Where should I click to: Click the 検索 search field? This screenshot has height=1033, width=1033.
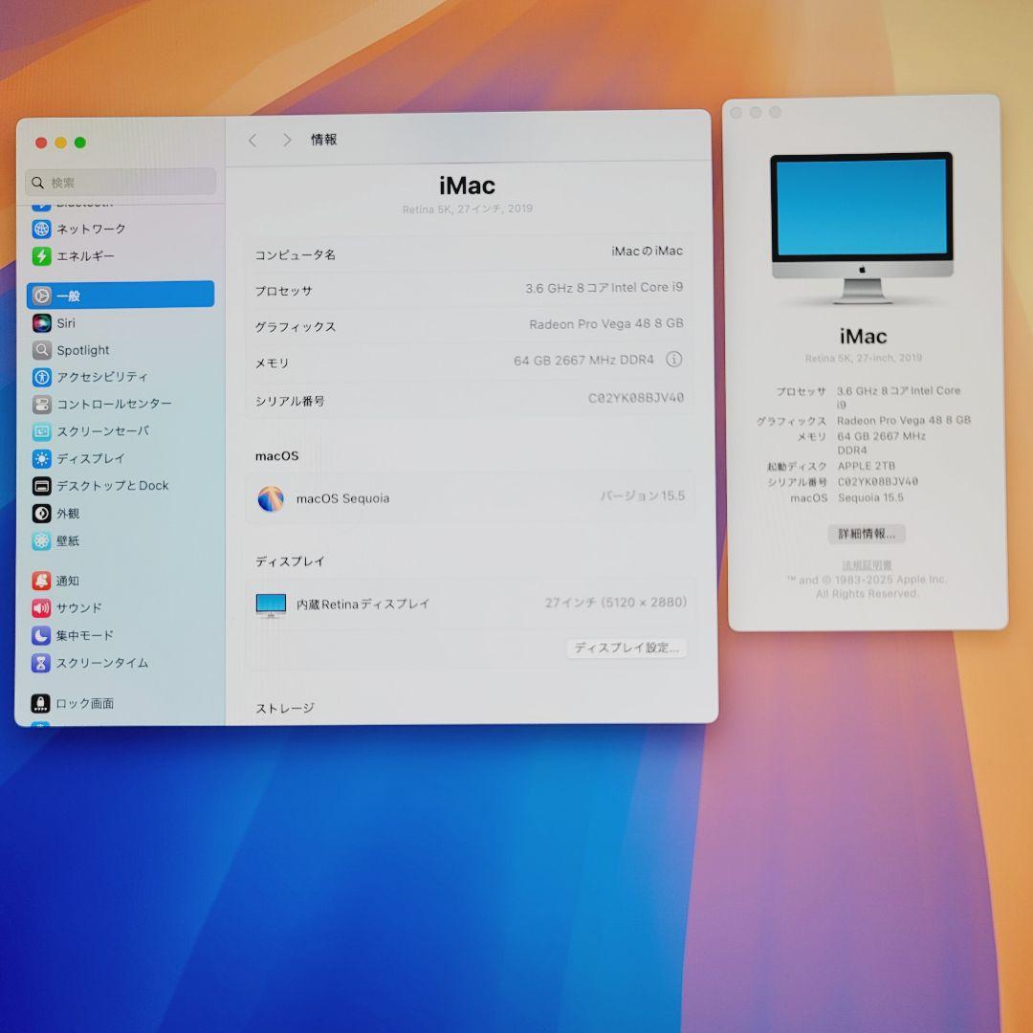[x=120, y=182]
